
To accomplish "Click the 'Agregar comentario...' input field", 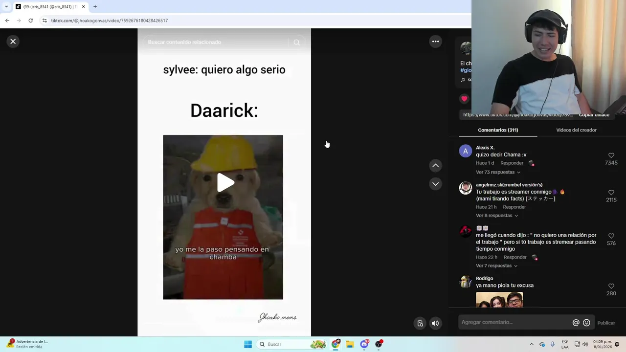I will click(514, 323).
